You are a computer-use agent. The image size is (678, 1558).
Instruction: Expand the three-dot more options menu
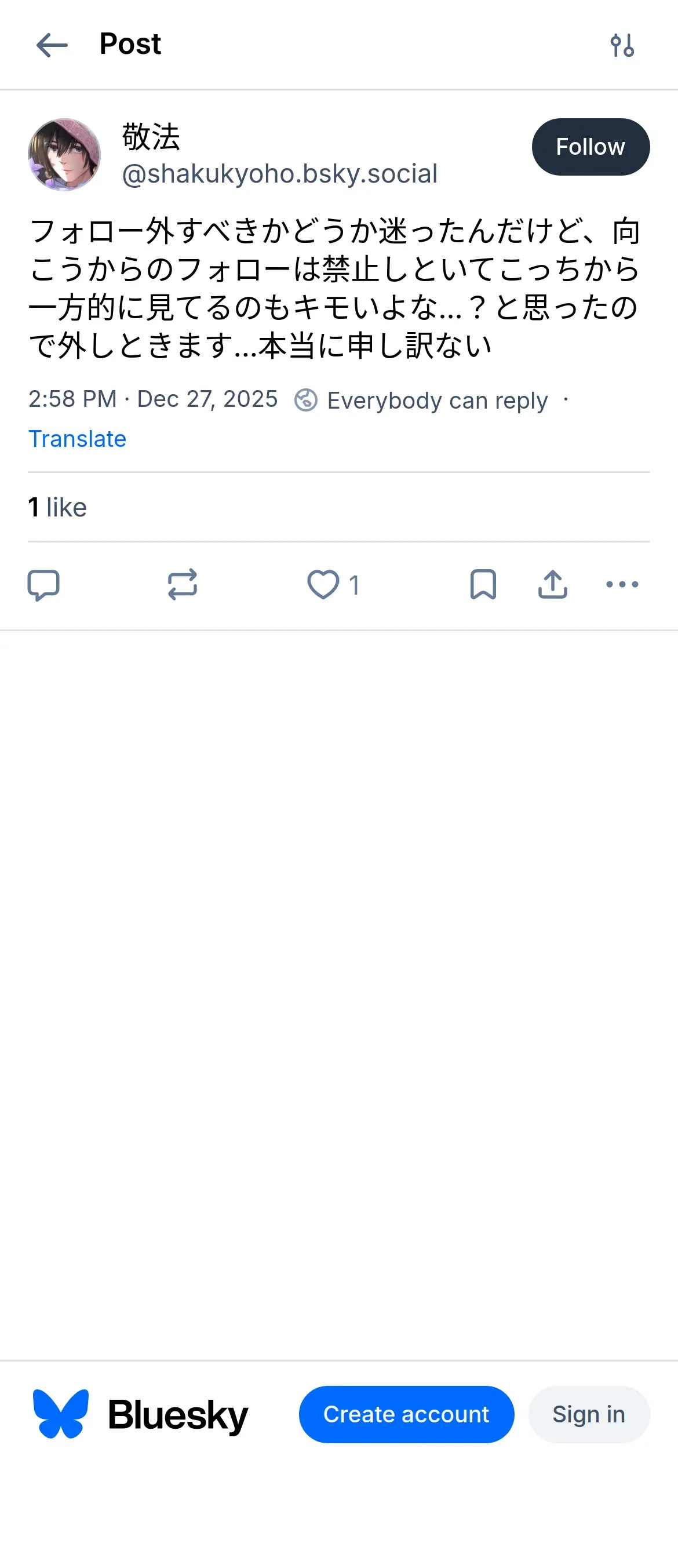click(622, 585)
